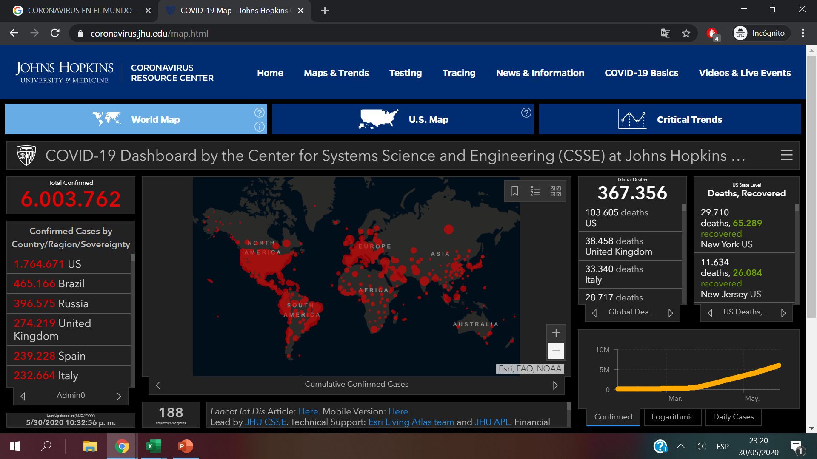This screenshot has height=459, width=817.
Task: Switch chart to Daily Cases view
Action: (x=733, y=417)
